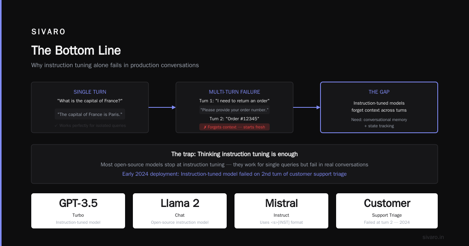Click 'The trap' banner heading
The width and height of the screenshot is (469, 246).
[x=234, y=154]
